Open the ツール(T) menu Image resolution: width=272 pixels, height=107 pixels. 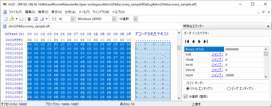pyautogui.click(x=84, y=12)
